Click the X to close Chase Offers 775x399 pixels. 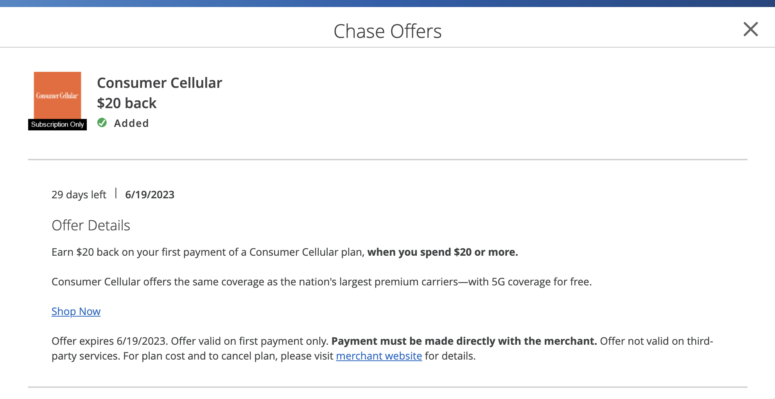(x=750, y=30)
